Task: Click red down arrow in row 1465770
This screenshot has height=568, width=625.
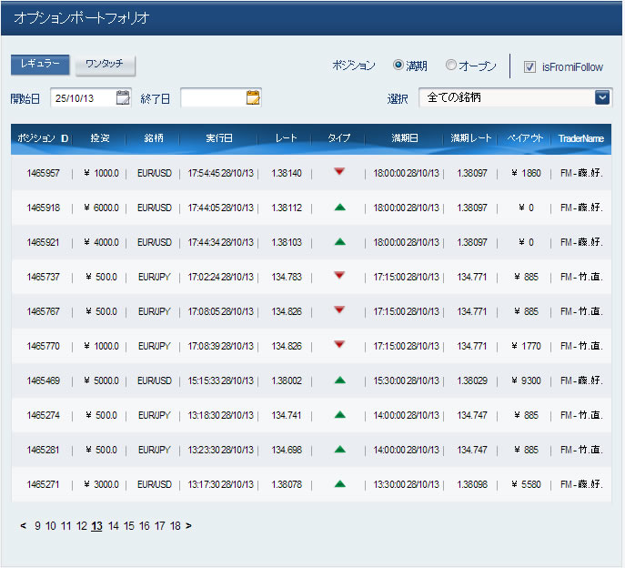Action: [x=339, y=345]
